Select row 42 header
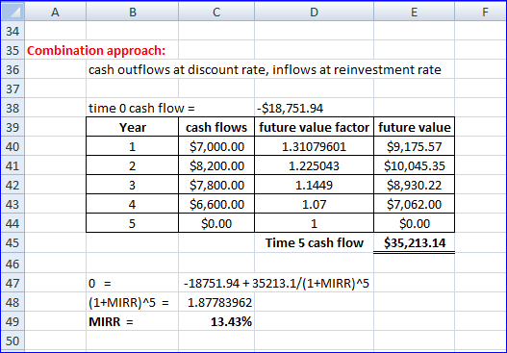Viewport: 507px width, 353px height. 13,185
